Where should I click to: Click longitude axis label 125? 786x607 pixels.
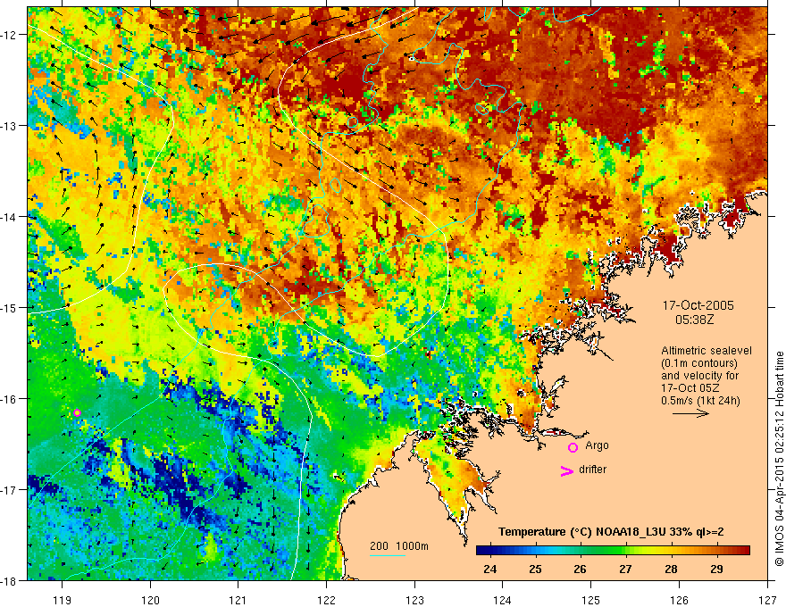[590, 600]
